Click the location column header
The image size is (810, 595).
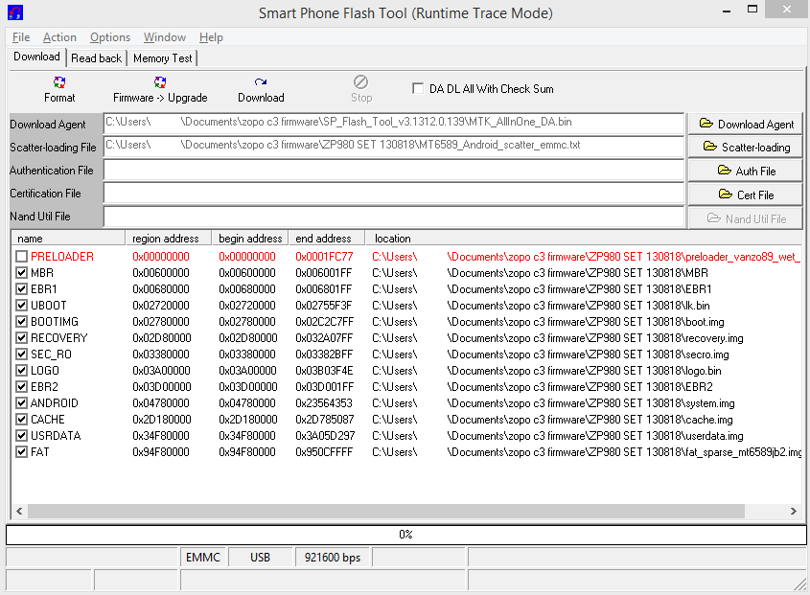[584, 239]
